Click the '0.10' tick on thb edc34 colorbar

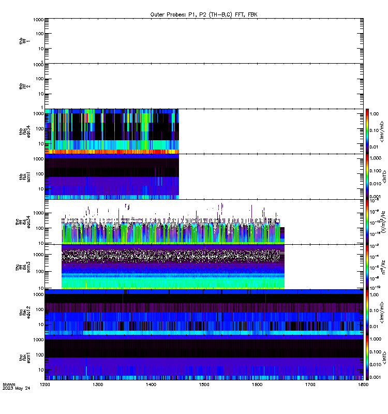pos(374,130)
